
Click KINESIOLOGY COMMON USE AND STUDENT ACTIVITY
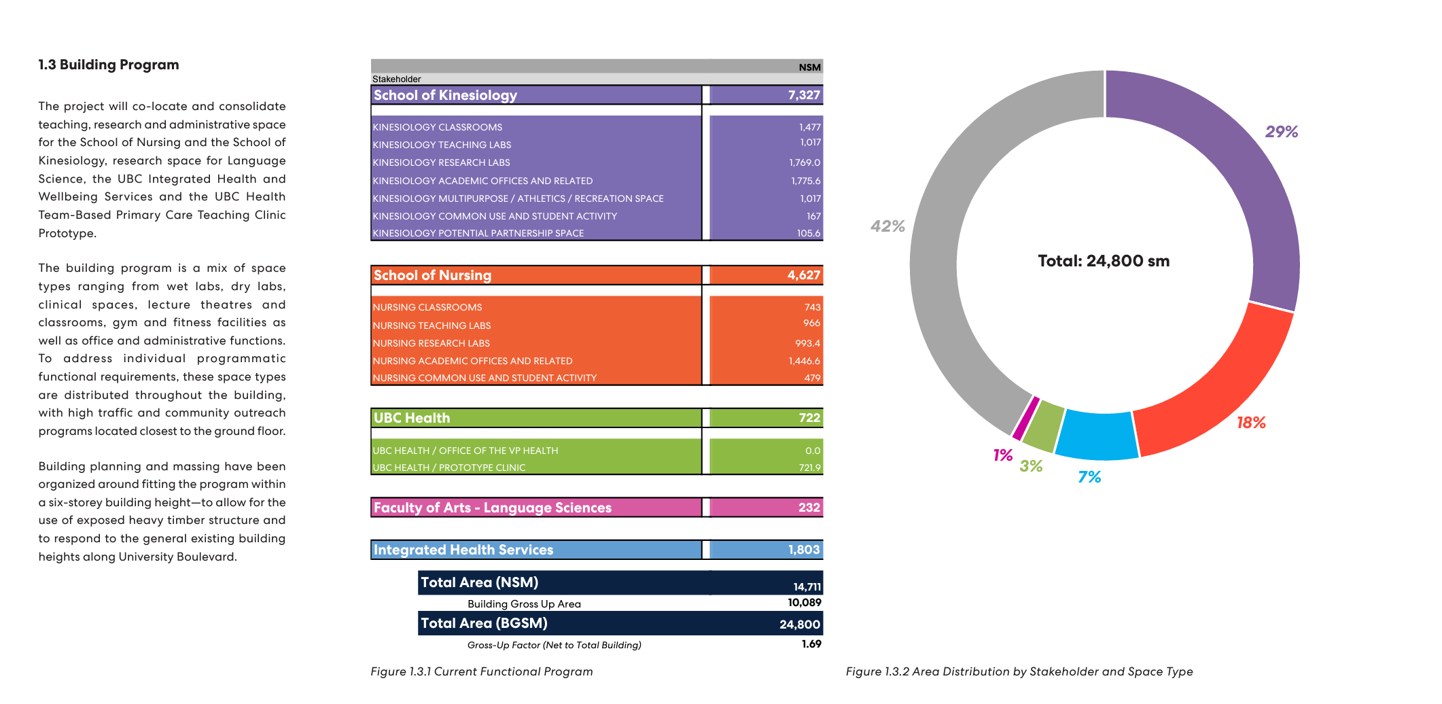597,216
